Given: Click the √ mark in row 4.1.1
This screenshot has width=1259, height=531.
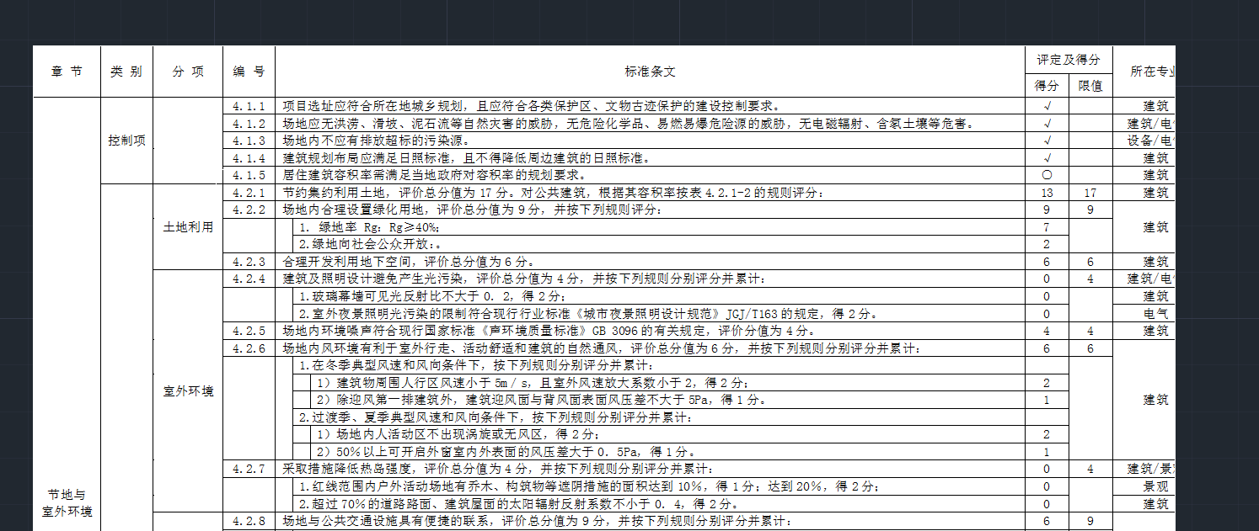Looking at the screenshot, I should tap(1047, 107).
